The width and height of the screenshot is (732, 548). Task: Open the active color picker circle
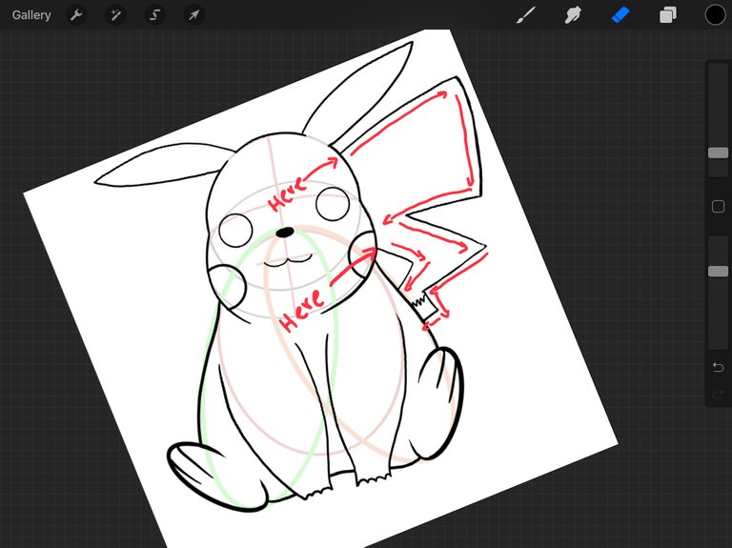(715, 15)
